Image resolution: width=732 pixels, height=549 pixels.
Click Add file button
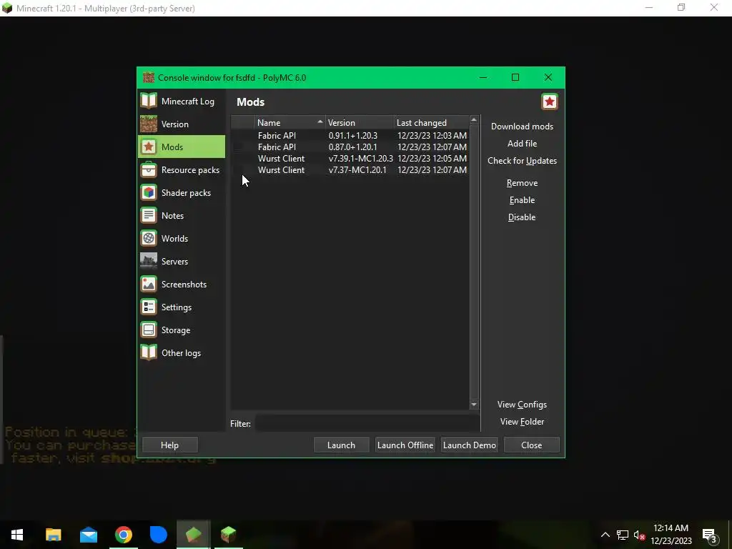click(522, 143)
